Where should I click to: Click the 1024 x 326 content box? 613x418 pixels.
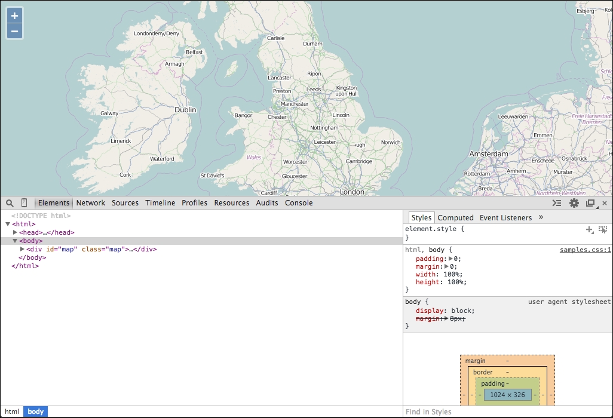point(507,395)
